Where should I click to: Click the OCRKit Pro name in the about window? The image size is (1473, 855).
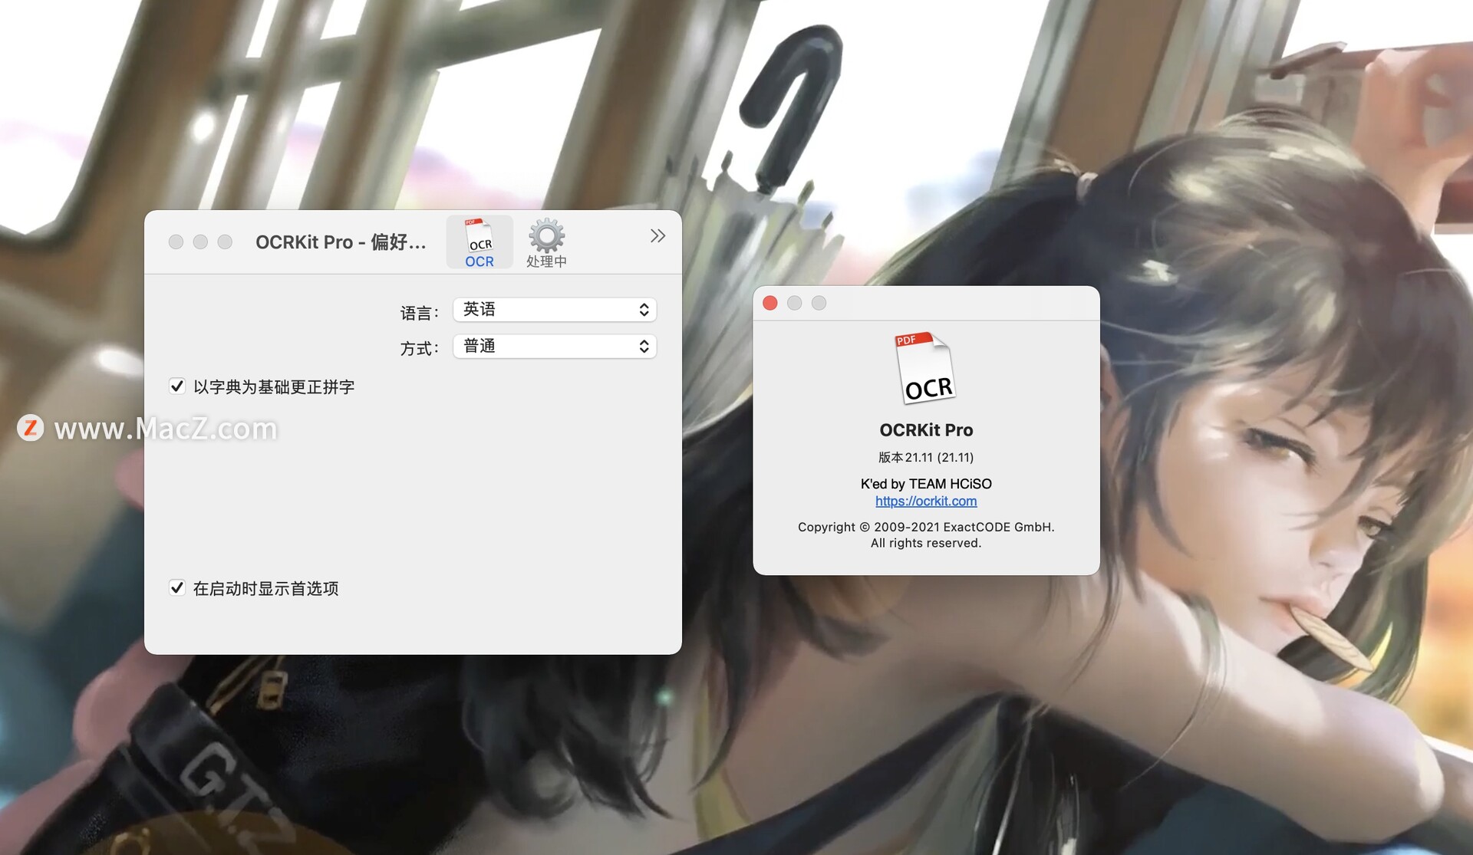[926, 429]
